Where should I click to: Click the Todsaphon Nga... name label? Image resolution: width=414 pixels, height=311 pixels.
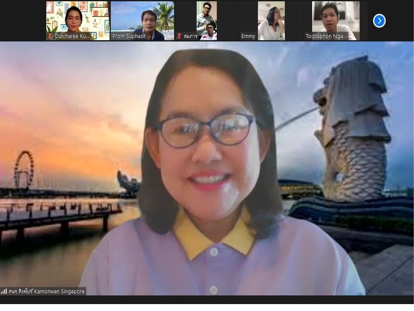[x=326, y=36]
